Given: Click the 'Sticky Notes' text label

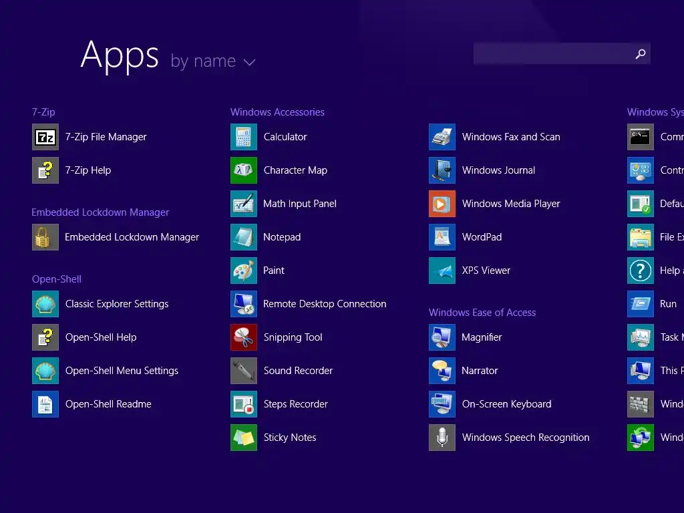Looking at the screenshot, I should (x=290, y=438).
